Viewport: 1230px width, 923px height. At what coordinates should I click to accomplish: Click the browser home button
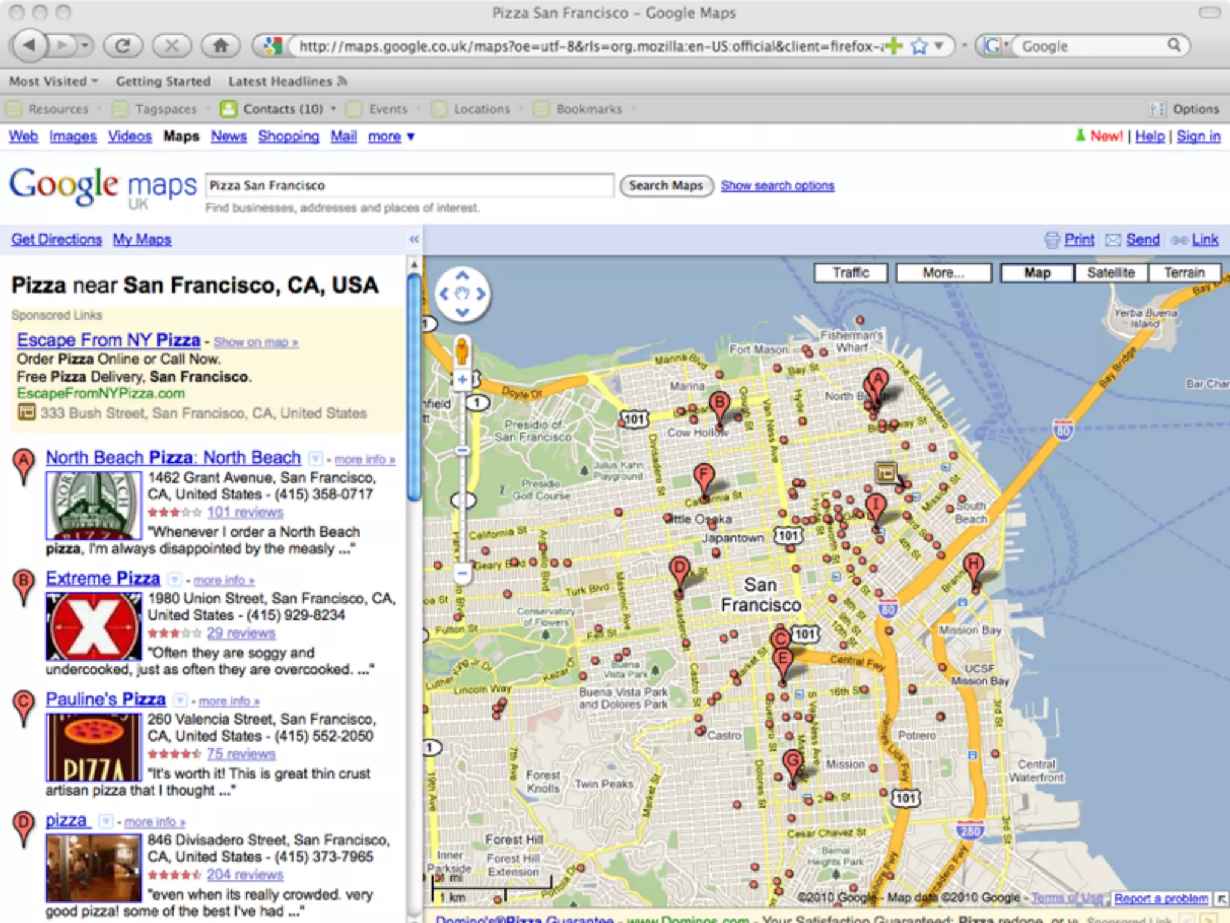tap(220, 46)
